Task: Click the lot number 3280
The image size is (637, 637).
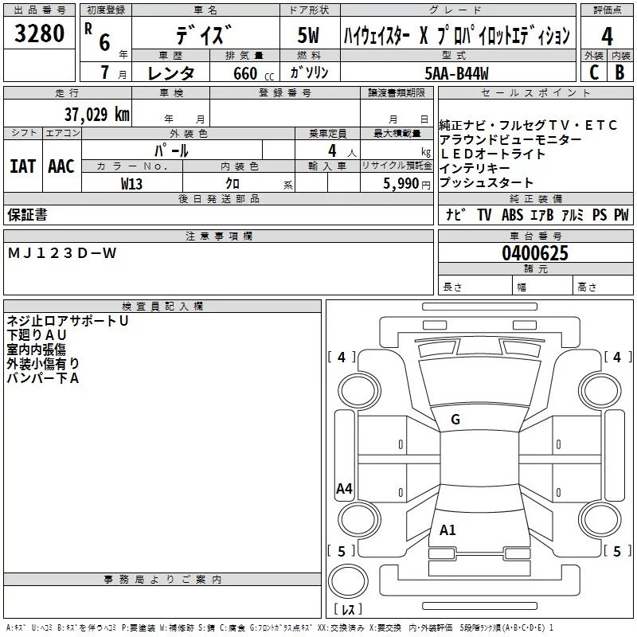Action: [x=40, y=35]
